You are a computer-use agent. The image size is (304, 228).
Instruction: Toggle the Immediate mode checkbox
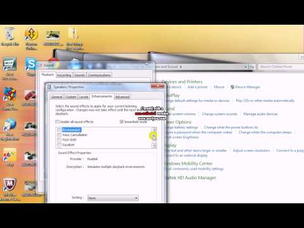(x=122, y=122)
